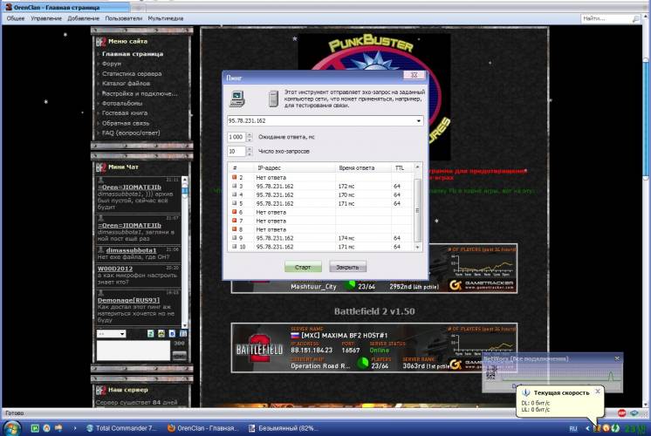Click the orange home quick-launch icon
Image resolution: width=651 pixels, height=436 pixels.
click(x=47, y=428)
